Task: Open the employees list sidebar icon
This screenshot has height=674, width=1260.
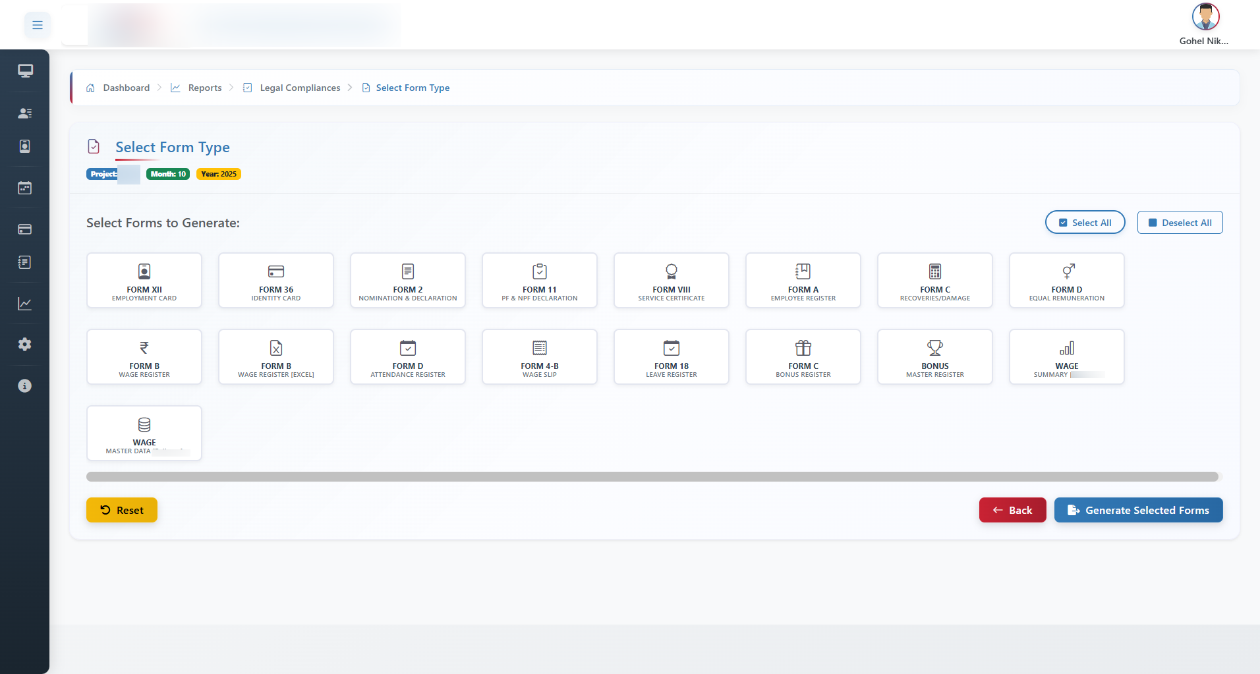Action: (25, 113)
